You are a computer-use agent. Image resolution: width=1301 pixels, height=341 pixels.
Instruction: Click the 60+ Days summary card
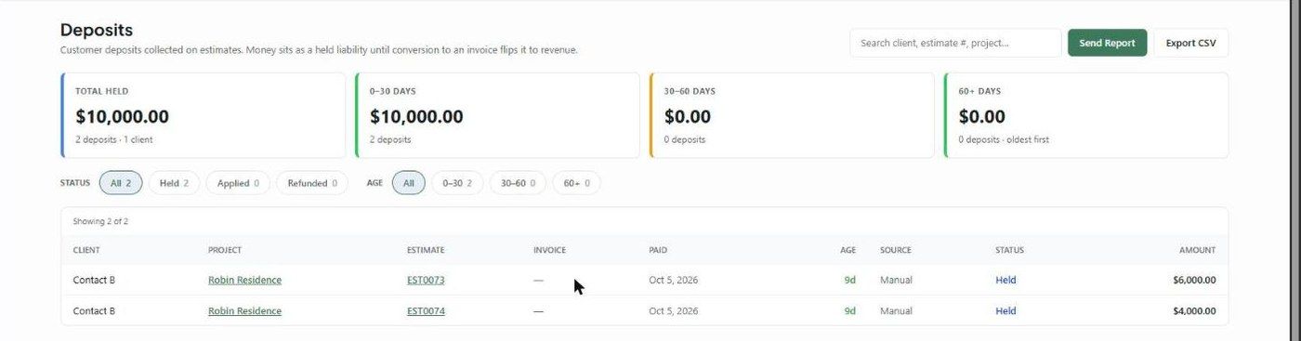(1086, 115)
